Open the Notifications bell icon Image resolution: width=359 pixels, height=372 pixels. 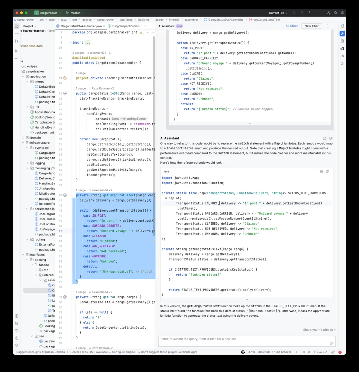pos(342,26)
